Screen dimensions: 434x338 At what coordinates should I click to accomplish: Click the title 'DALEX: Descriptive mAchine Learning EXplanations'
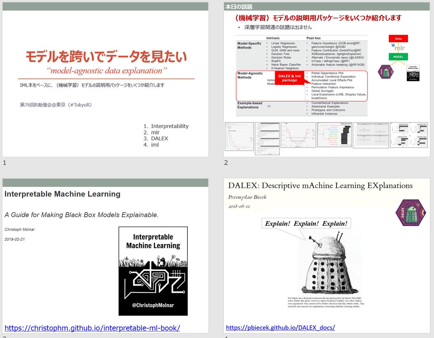[x=320, y=186]
